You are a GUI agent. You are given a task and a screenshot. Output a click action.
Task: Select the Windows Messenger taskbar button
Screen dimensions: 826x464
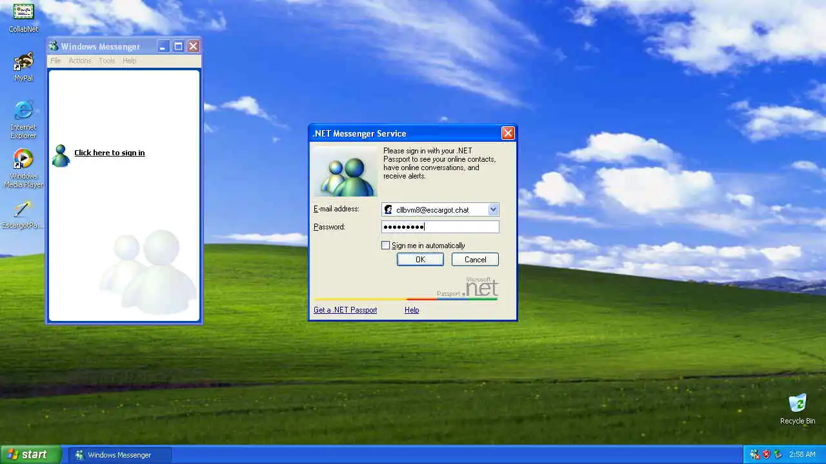tap(120, 454)
